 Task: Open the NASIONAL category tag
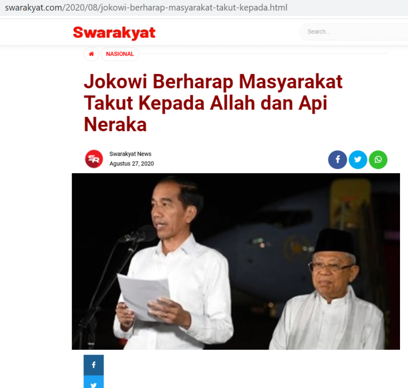pyautogui.click(x=120, y=54)
